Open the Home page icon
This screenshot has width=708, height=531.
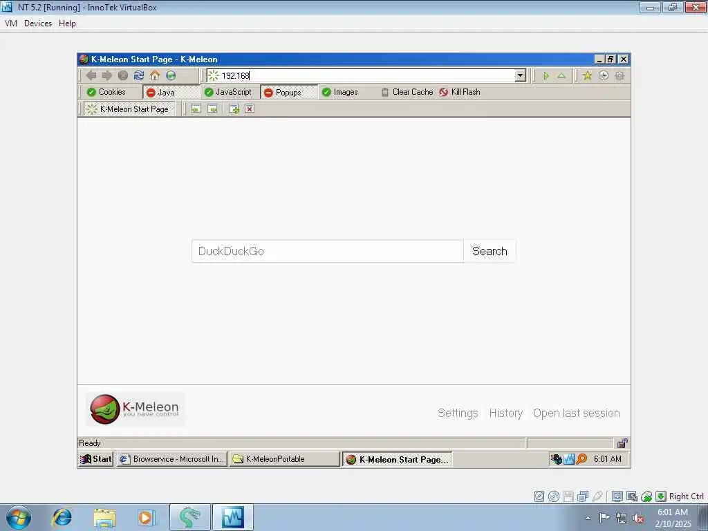pyautogui.click(x=155, y=75)
